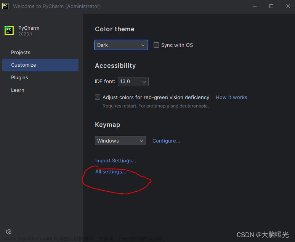This screenshot has height=242, width=295.
Task: Open the Color theme Dark dropdown
Action: point(121,45)
